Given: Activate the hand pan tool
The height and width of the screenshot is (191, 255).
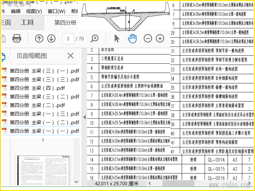Looking at the screenshot, I should coord(132,39).
